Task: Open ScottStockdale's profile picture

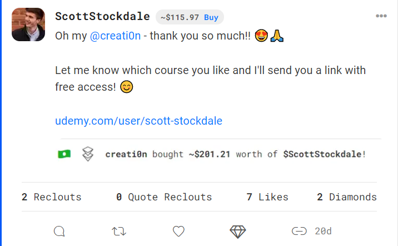Action: click(x=28, y=24)
